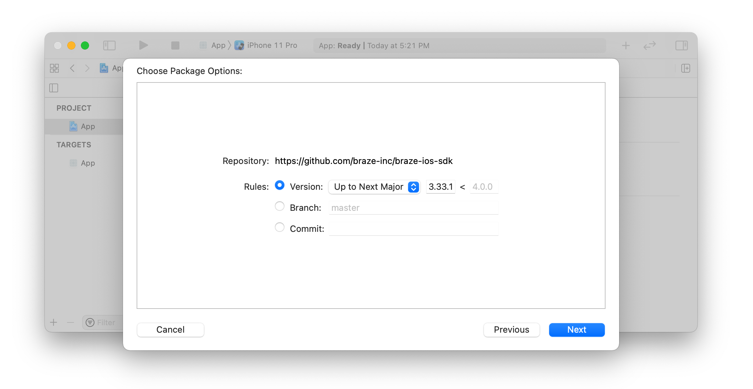
Task: Hide the project targets list sidebar icon
Action: point(54,88)
